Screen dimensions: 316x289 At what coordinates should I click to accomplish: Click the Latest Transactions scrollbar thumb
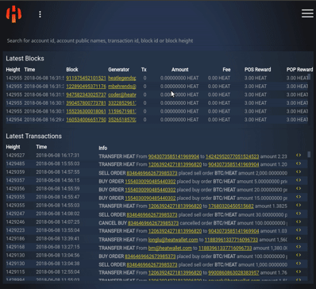pos(309,155)
